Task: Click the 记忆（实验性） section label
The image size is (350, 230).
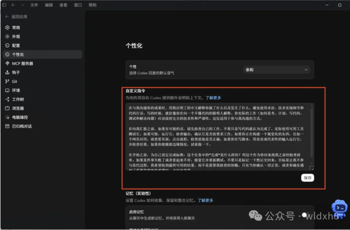Action: click(x=138, y=193)
